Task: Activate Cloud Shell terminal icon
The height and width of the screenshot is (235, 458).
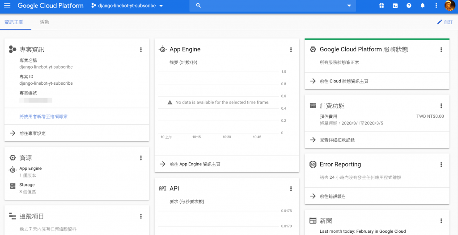Action: point(395,5)
